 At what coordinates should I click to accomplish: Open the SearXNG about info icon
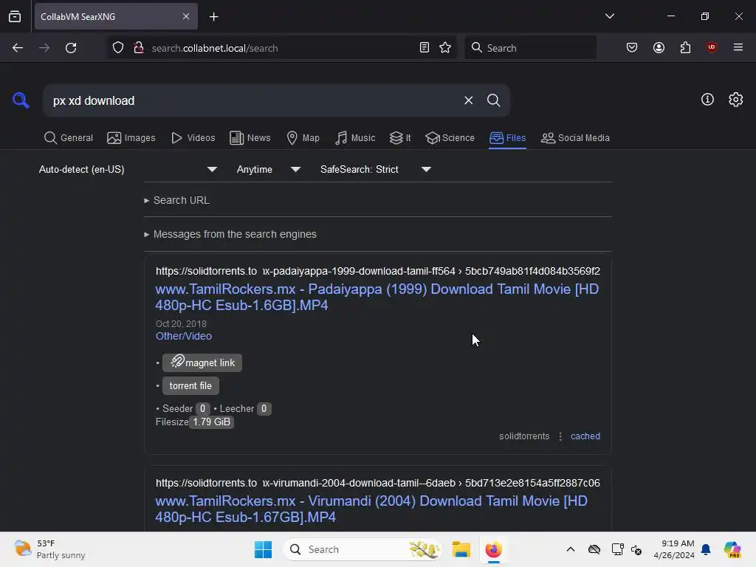tap(707, 100)
